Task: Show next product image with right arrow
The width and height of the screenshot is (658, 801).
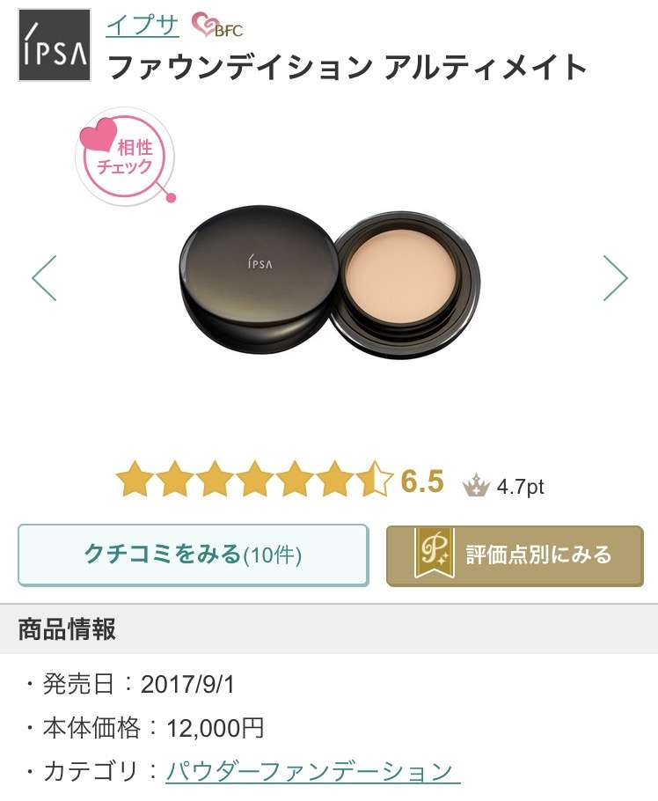Action: point(615,278)
